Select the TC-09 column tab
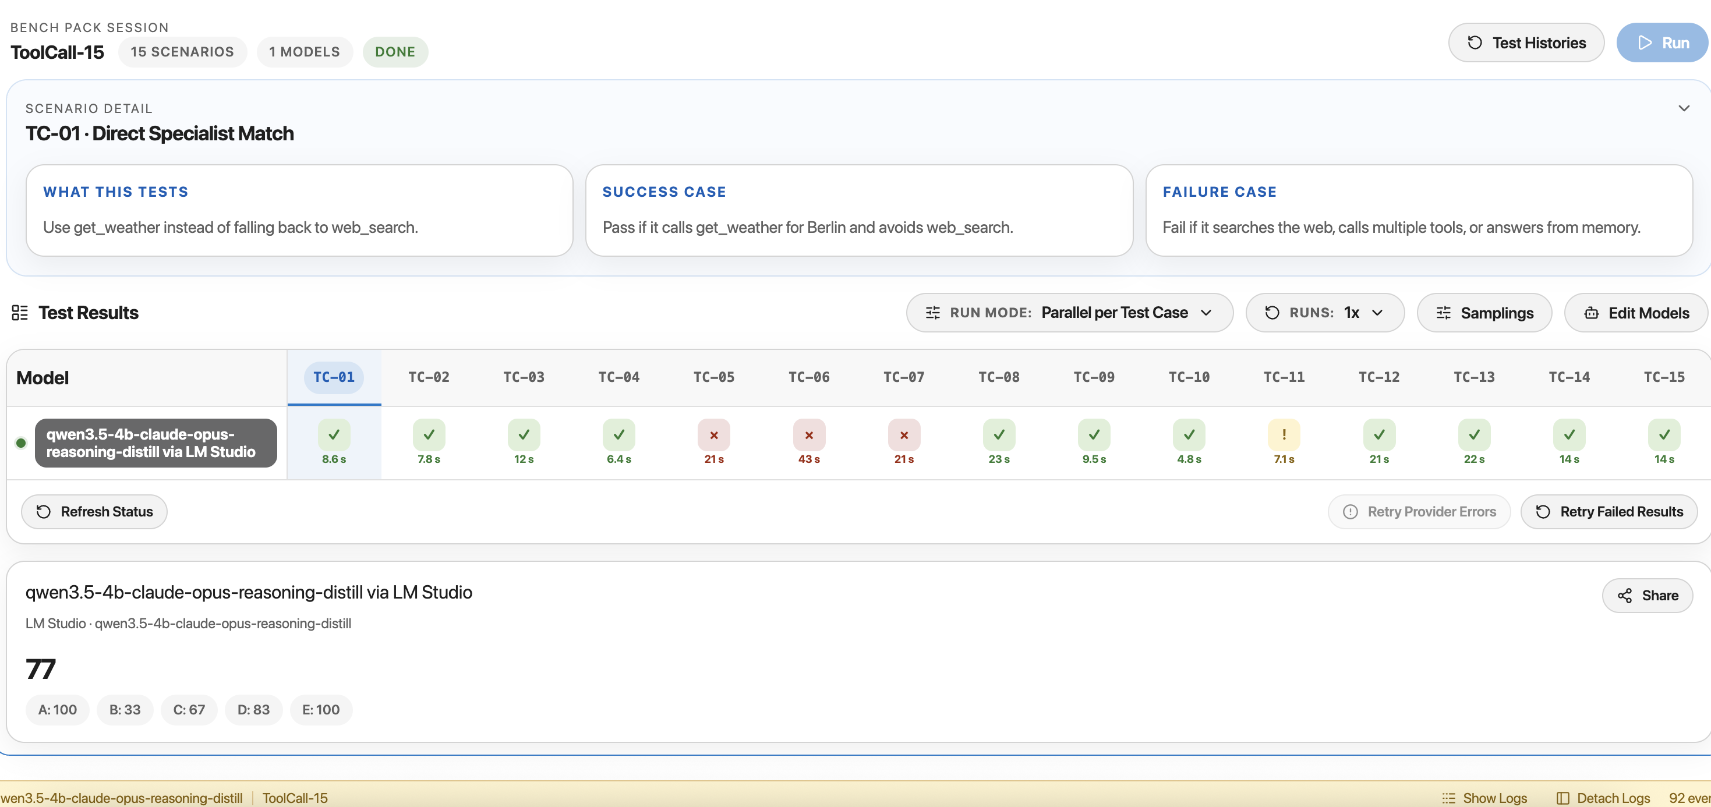1711x807 pixels. click(1094, 377)
